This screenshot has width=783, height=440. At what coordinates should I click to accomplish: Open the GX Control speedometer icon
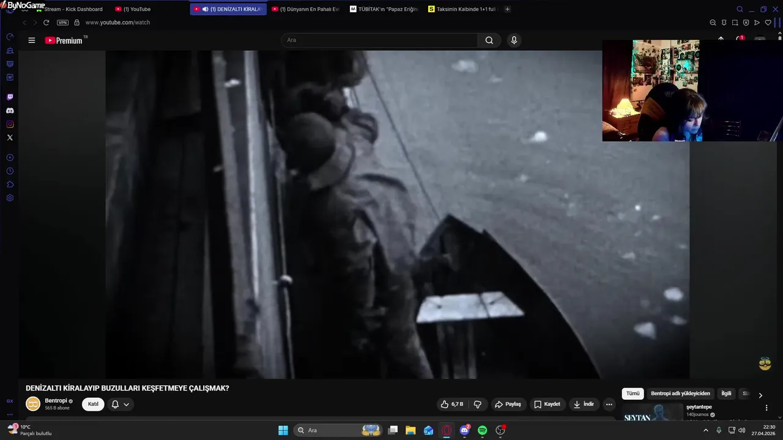10,37
